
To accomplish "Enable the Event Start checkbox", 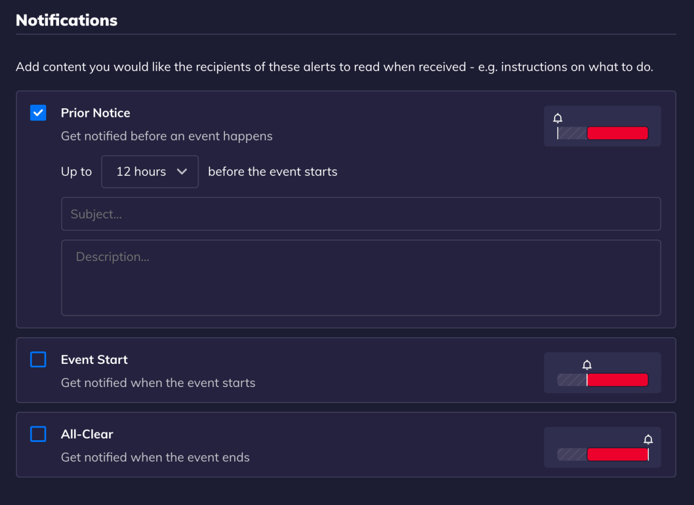I will [x=38, y=360].
